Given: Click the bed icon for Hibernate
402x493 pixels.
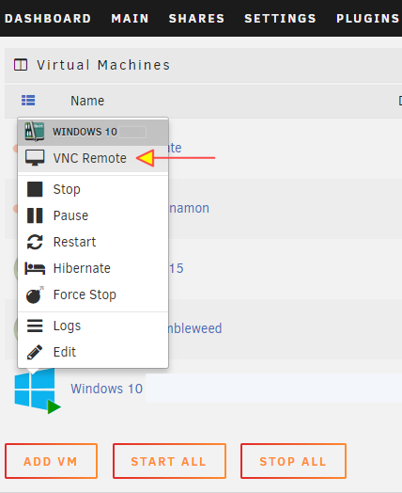Looking at the screenshot, I should (35, 268).
